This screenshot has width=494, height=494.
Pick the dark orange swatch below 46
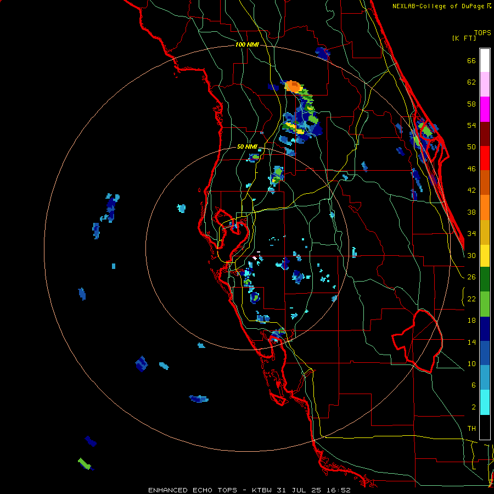click(485, 183)
